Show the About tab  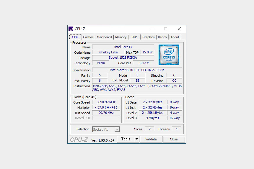[x=175, y=37]
